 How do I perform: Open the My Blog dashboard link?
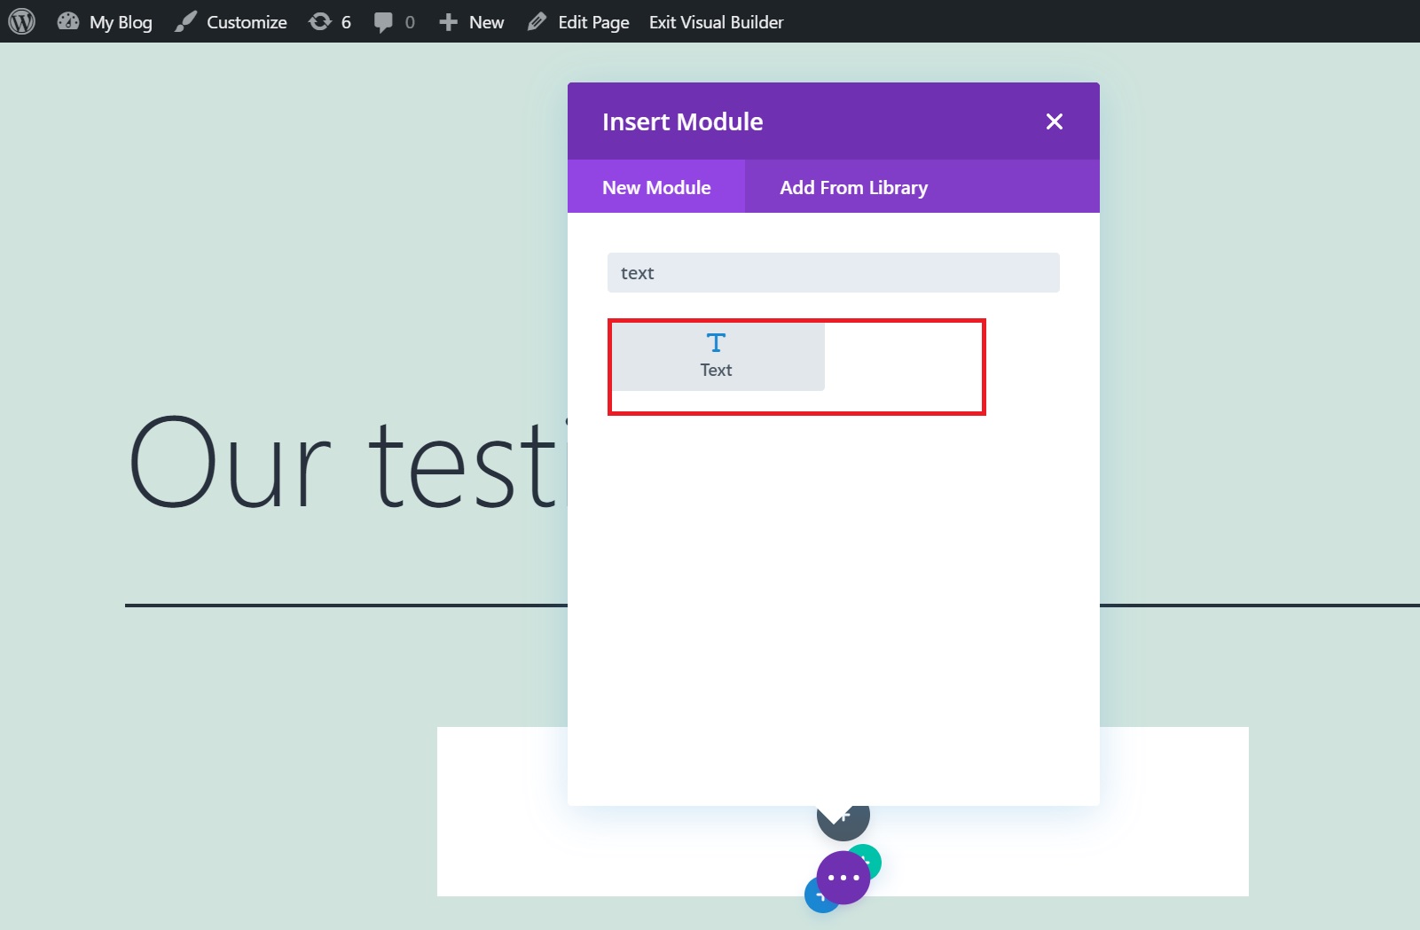point(105,22)
